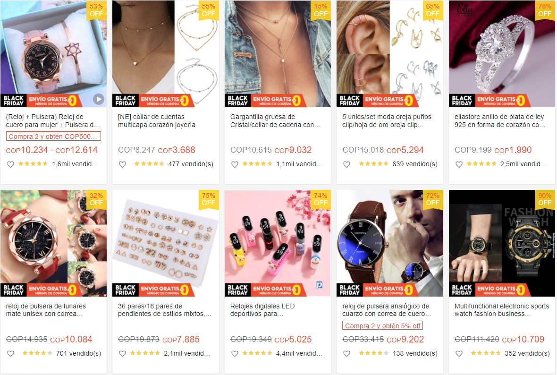
Task: Click the wishlist heart on the Reloj + Pulsera item
Action: coord(11,164)
